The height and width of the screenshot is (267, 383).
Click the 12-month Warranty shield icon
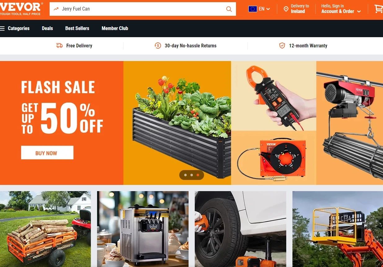(x=282, y=46)
